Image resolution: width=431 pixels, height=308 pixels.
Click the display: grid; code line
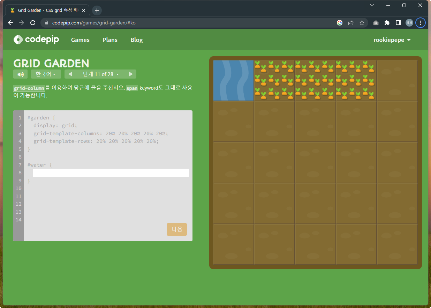pyautogui.click(x=55, y=126)
